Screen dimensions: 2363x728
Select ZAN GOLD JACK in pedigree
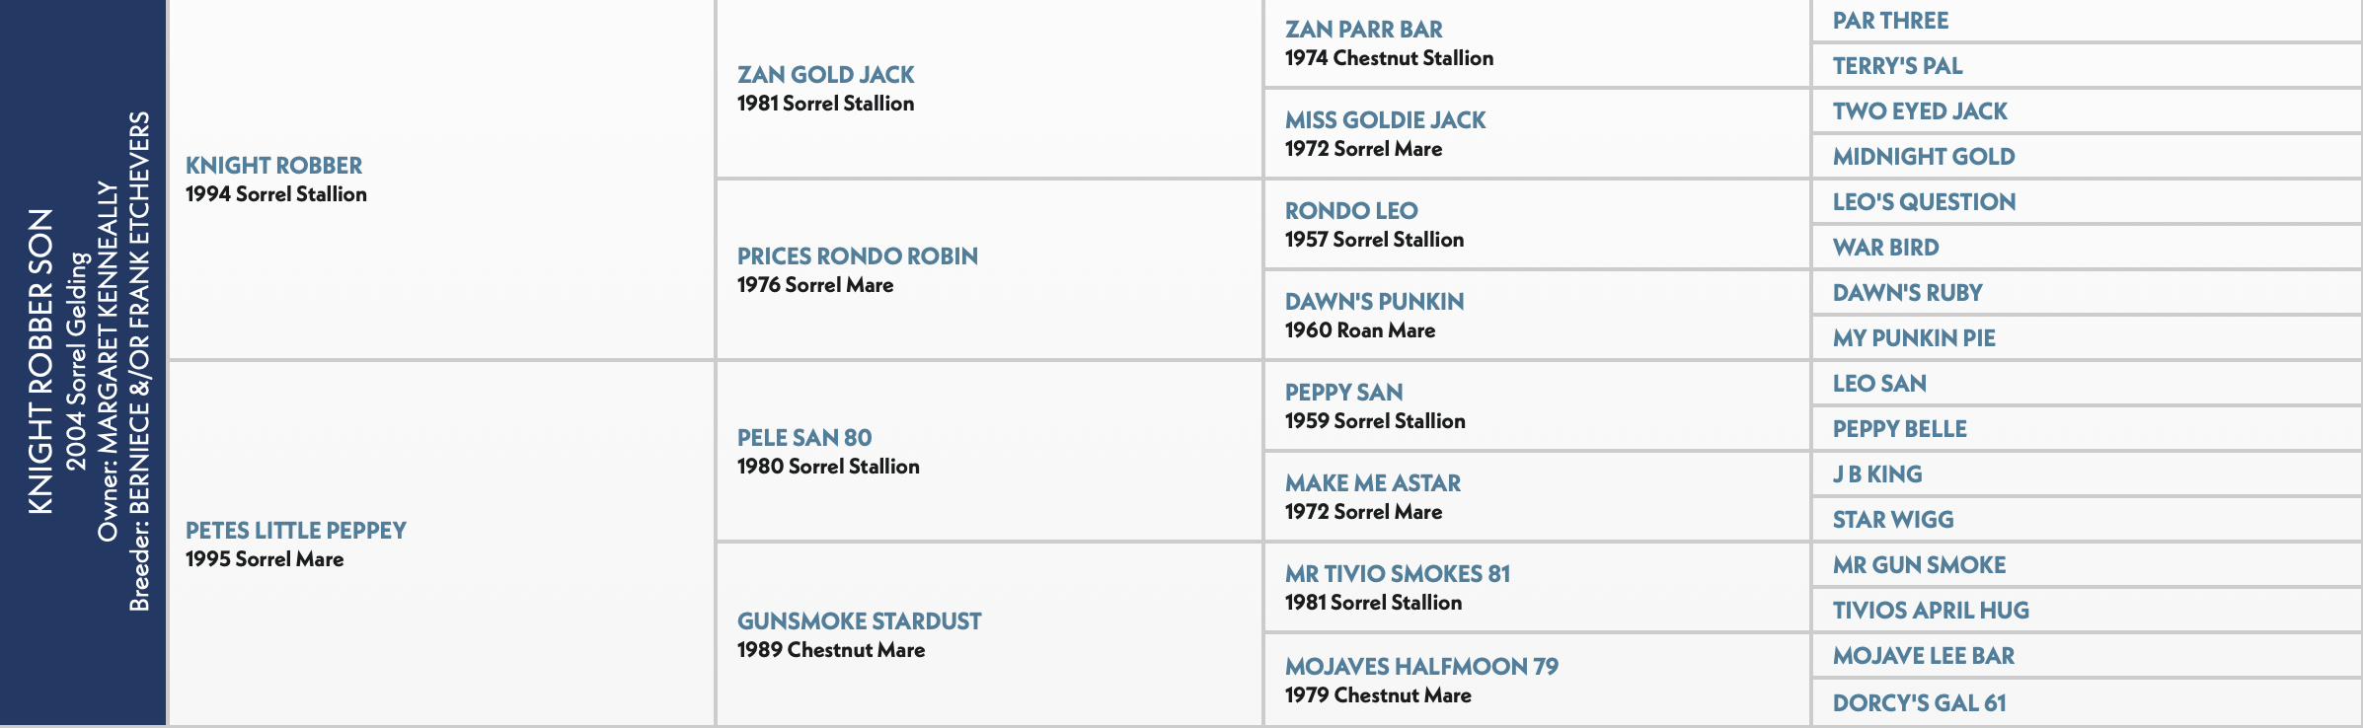[825, 75]
